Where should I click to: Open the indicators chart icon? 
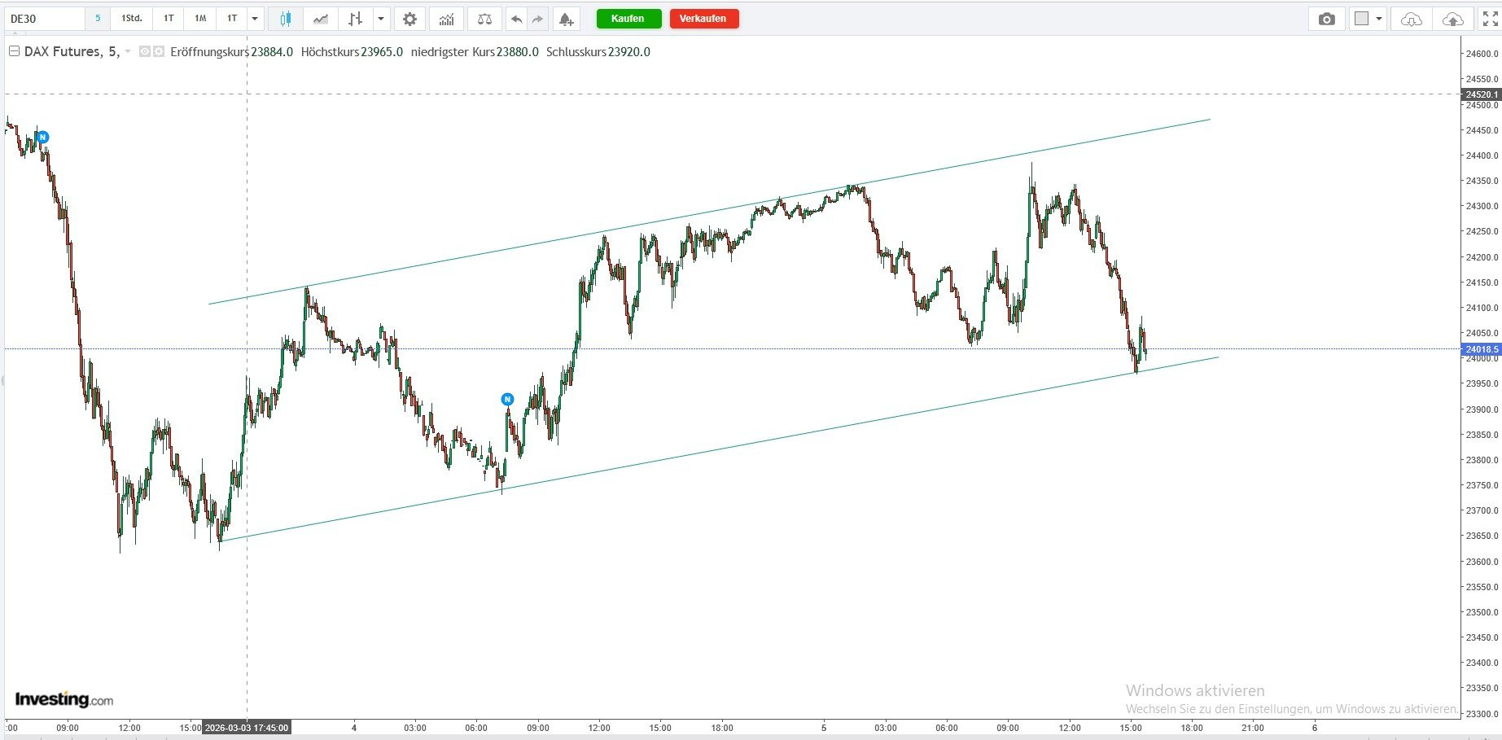tap(446, 19)
